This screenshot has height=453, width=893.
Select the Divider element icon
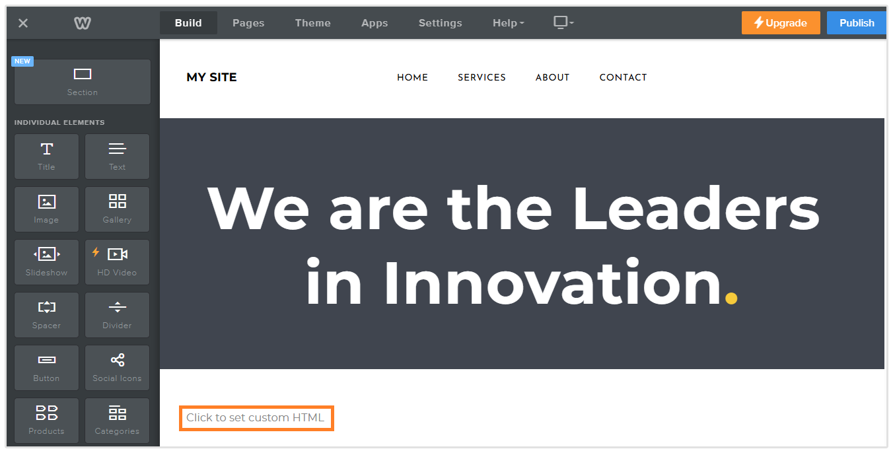click(x=118, y=308)
